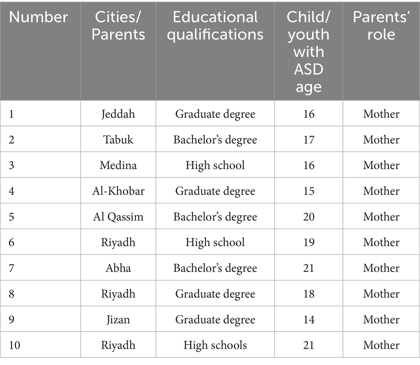
Task: Select the Parents' role column header
Action: pyautogui.click(x=381, y=26)
